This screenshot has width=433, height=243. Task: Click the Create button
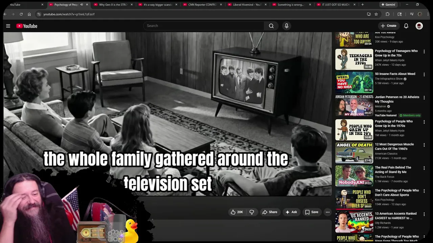pos(388,26)
